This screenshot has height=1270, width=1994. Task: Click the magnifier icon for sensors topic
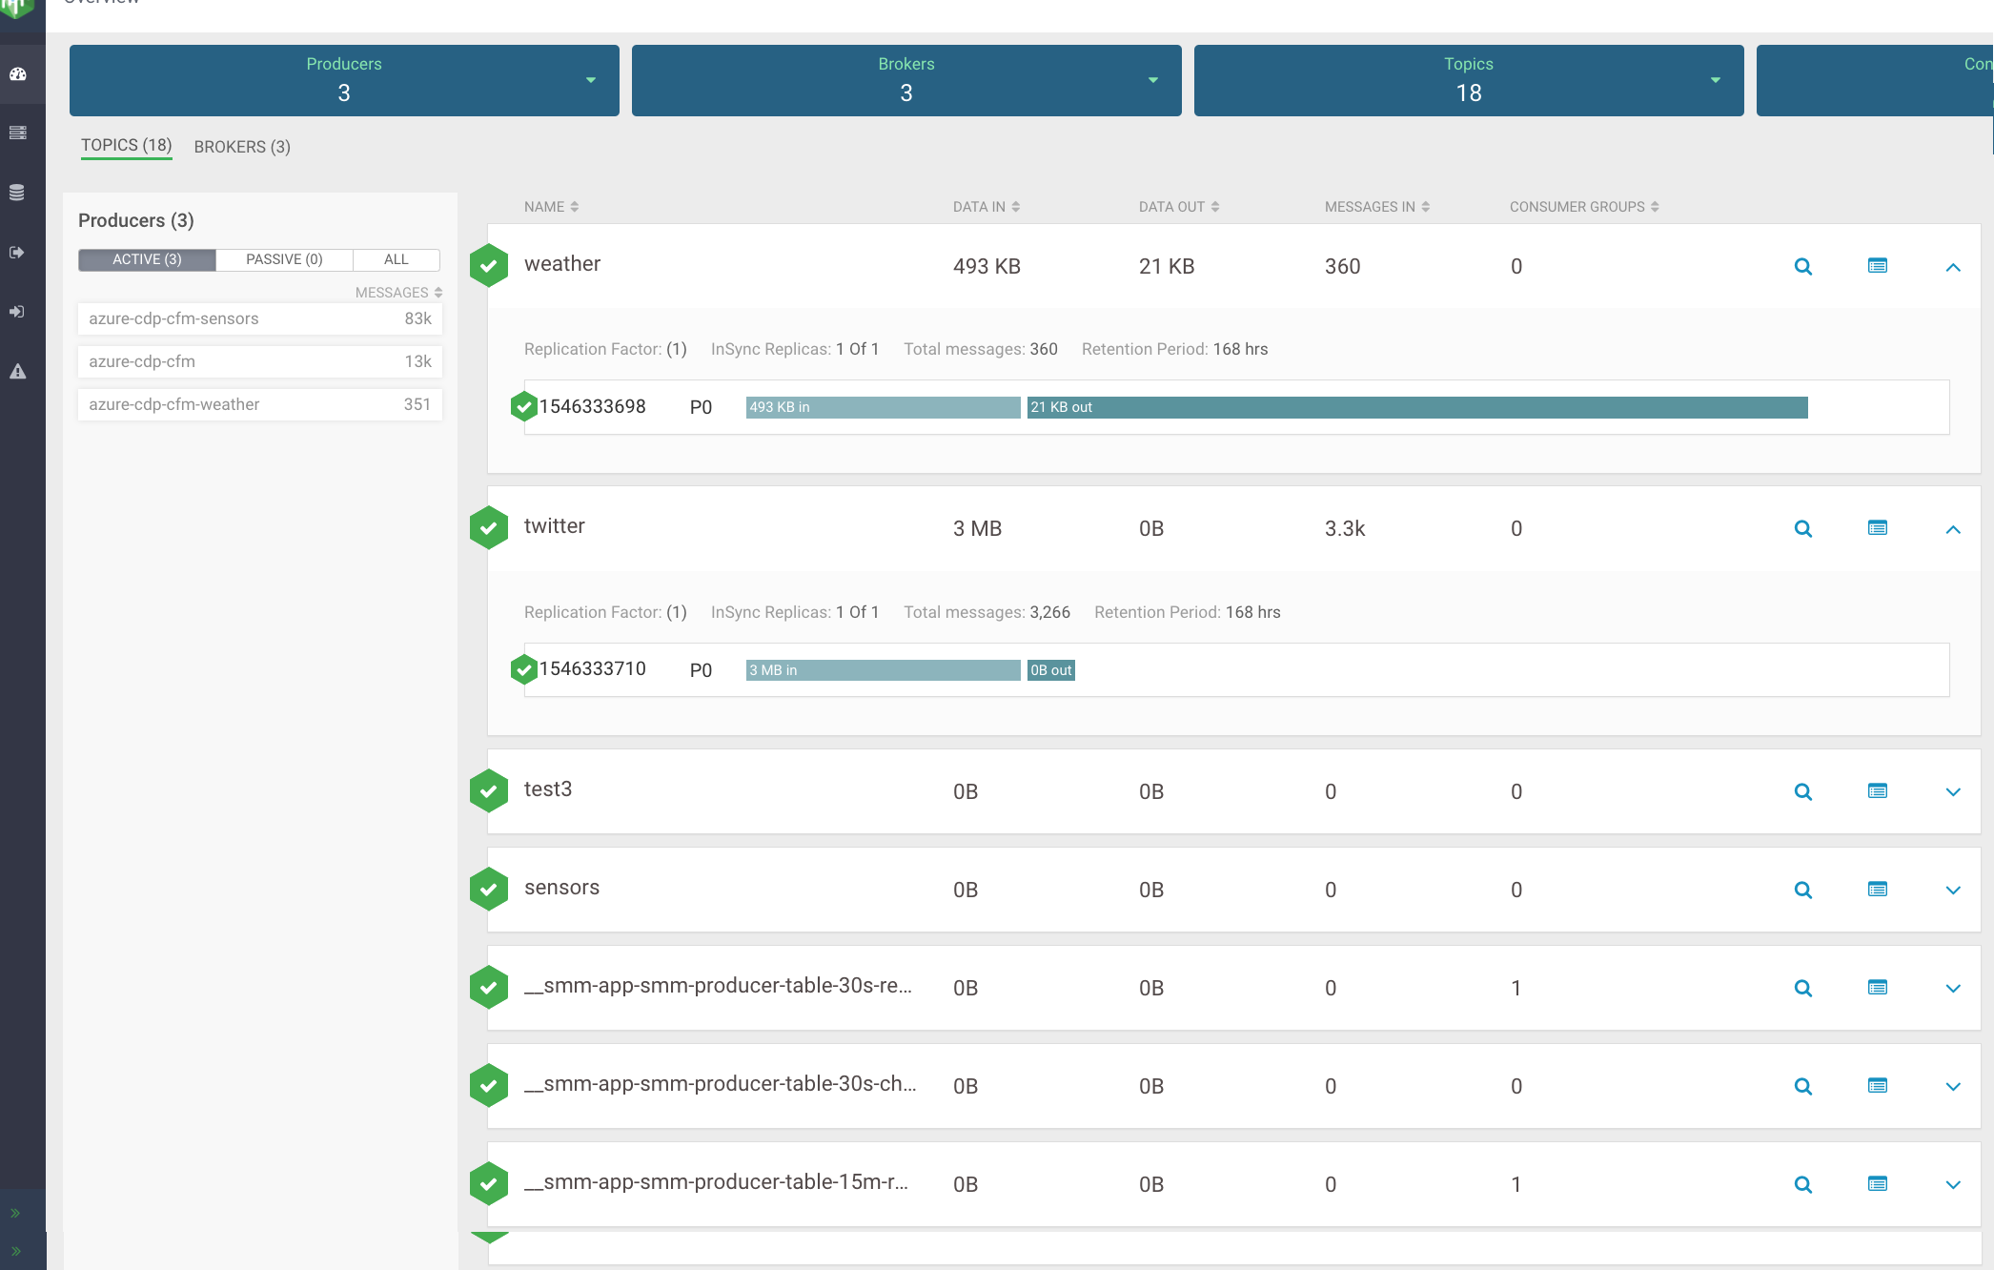[1802, 891]
